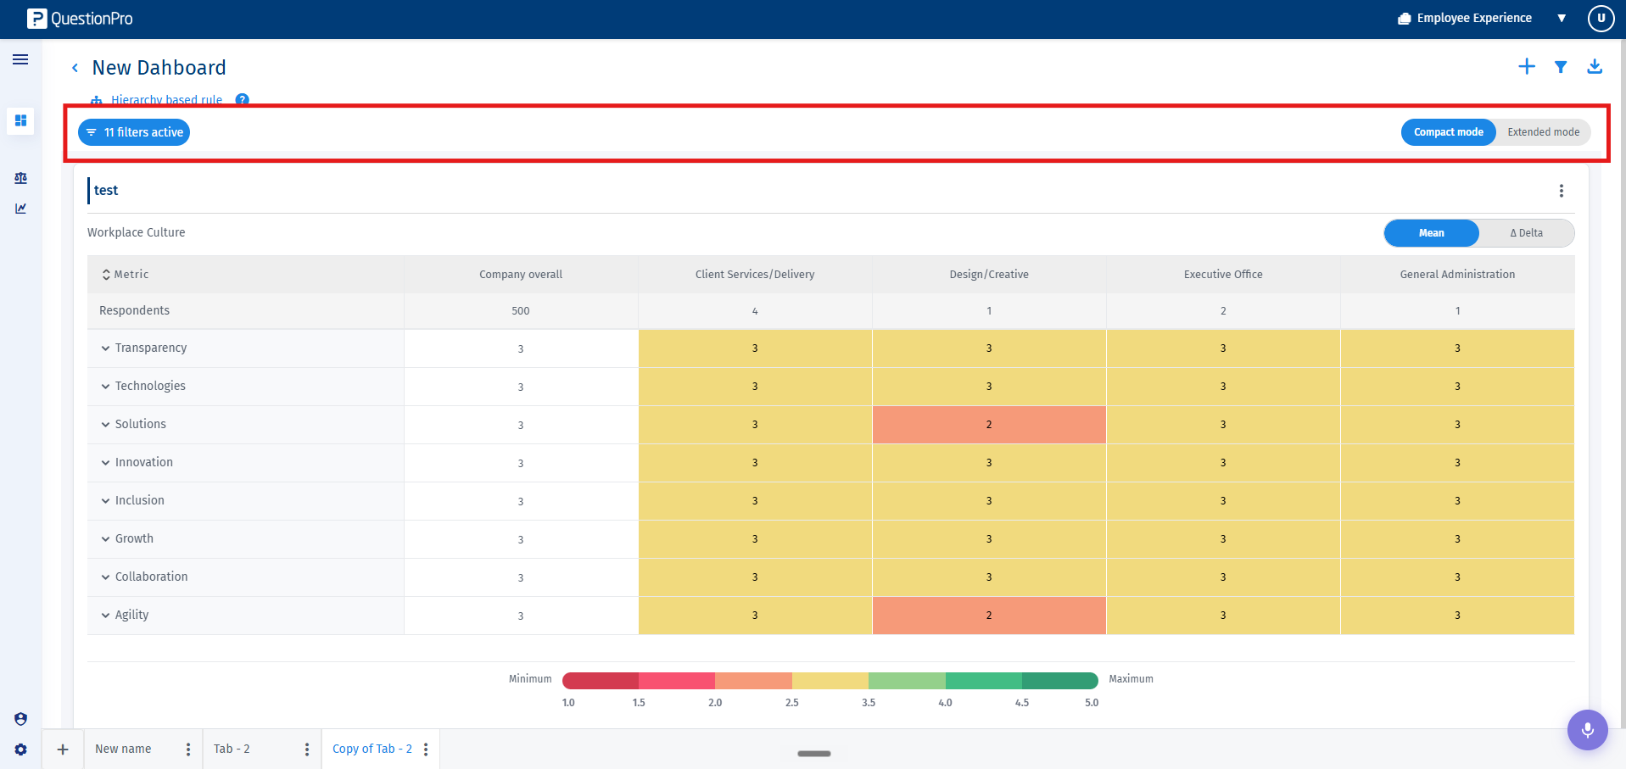The image size is (1626, 769).
Task: Open the hamburger navigation menu
Action: point(20,59)
